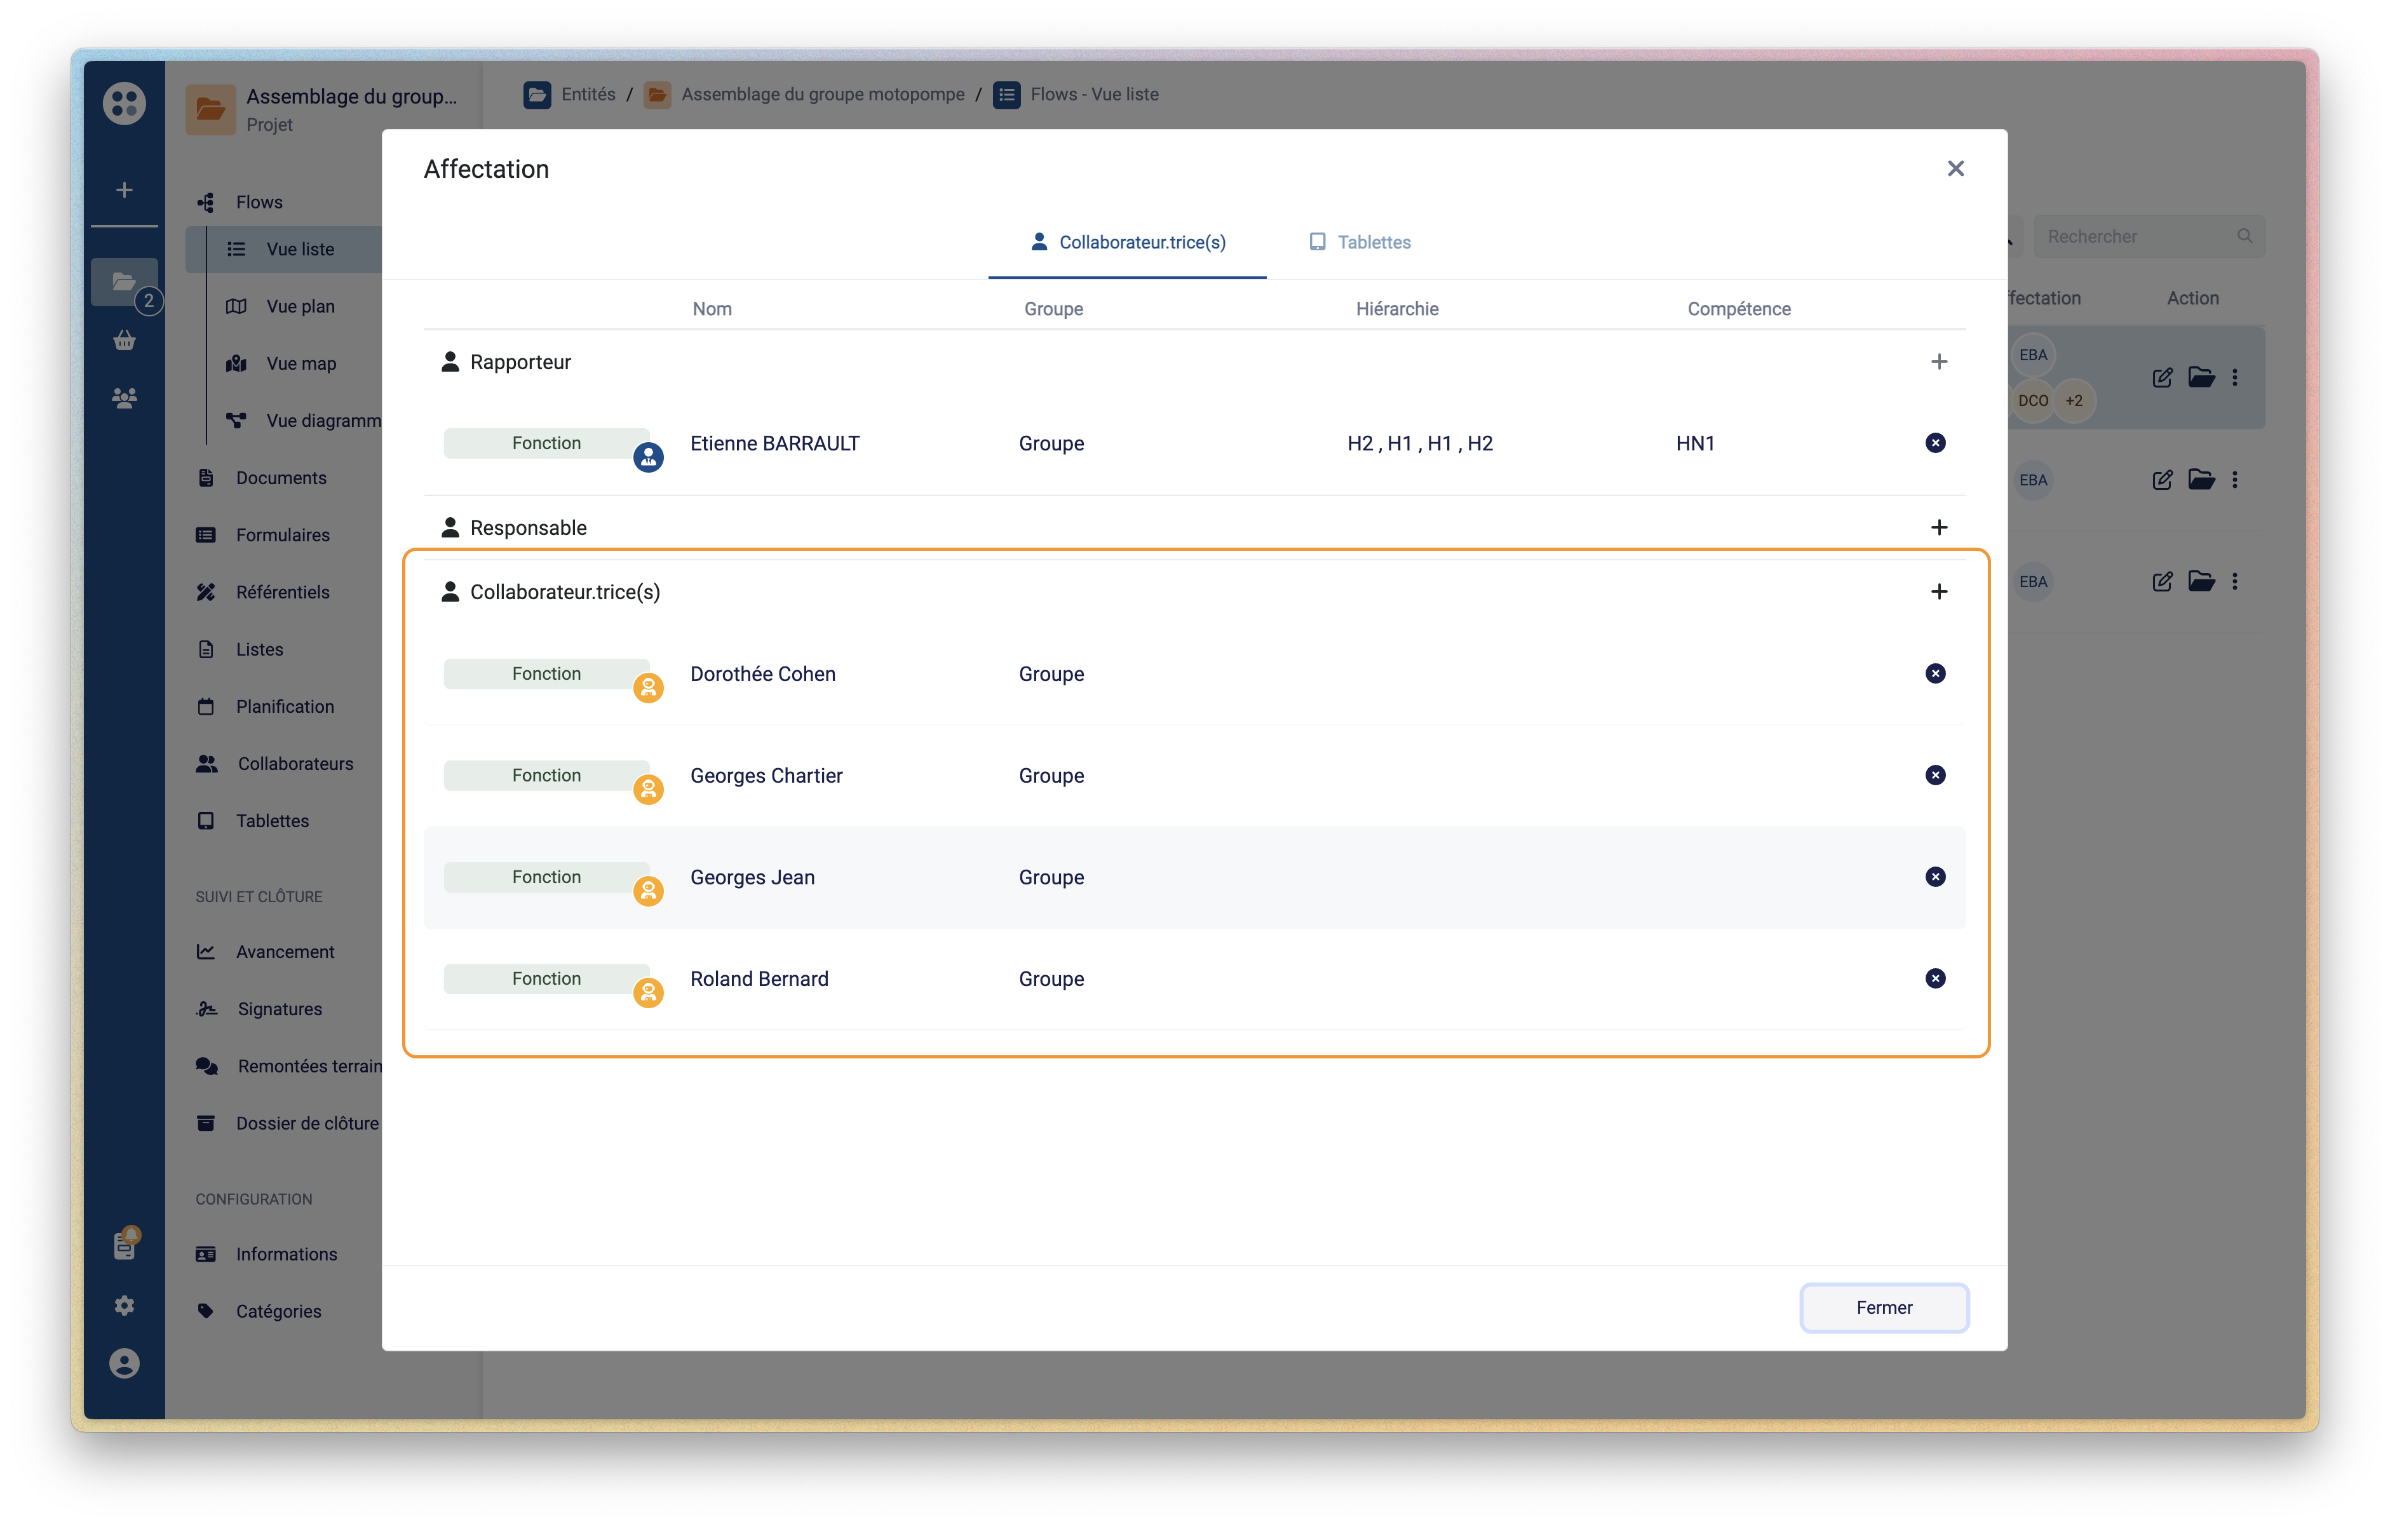
Task: Add a new Responsable with plus icon
Action: (1938, 527)
